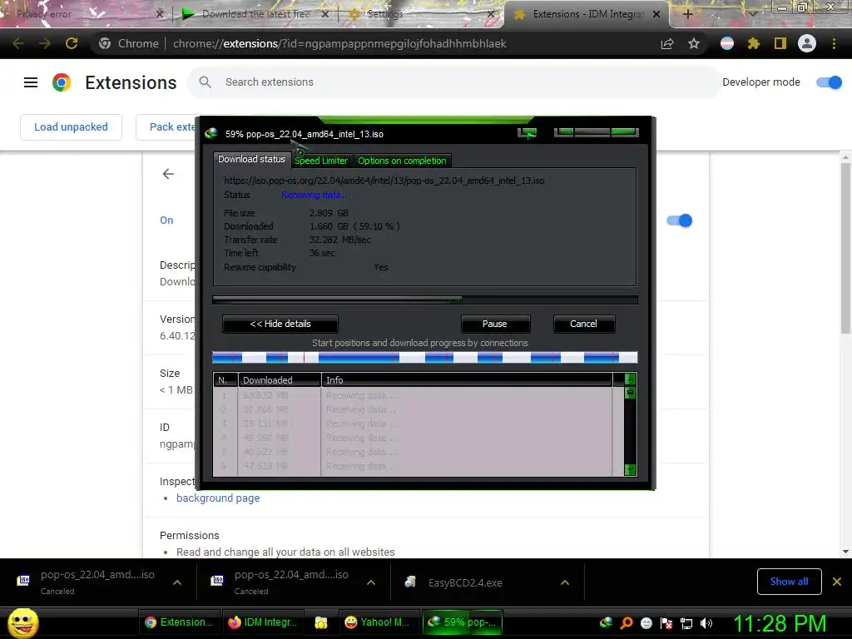The width and height of the screenshot is (852, 639).
Task: Open the folder icon on the taskbar
Action: pos(321,622)
